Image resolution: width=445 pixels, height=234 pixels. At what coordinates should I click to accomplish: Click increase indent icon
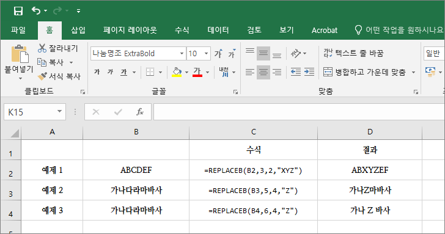coord(309,72)
